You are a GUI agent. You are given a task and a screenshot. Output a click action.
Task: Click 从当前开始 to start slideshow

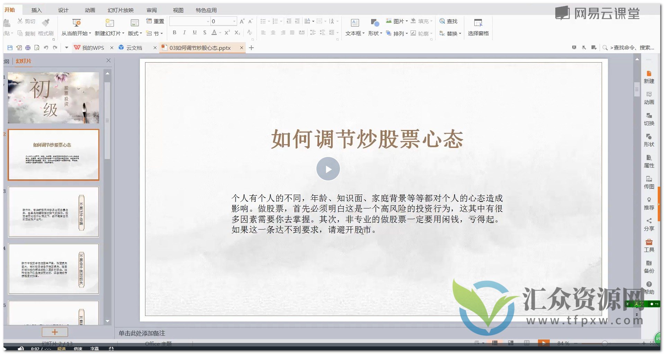point(75,28)
